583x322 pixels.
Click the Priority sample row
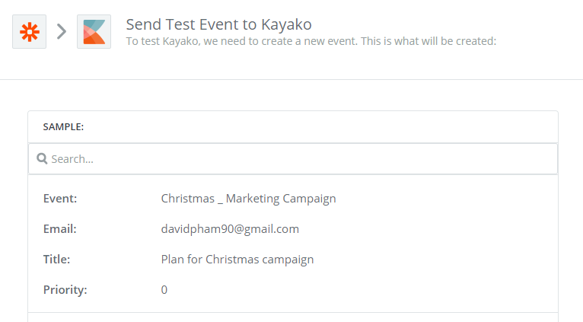(x=293, y=290)
